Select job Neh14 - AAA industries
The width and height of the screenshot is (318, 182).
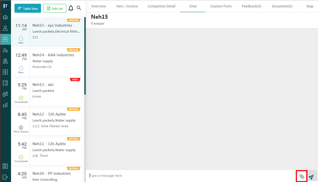(x=47, y=62)
